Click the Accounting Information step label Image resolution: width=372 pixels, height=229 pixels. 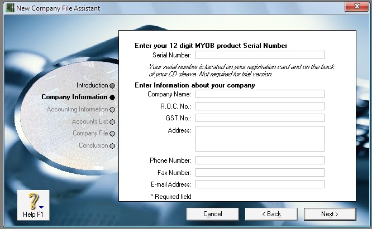pos(77,109)
